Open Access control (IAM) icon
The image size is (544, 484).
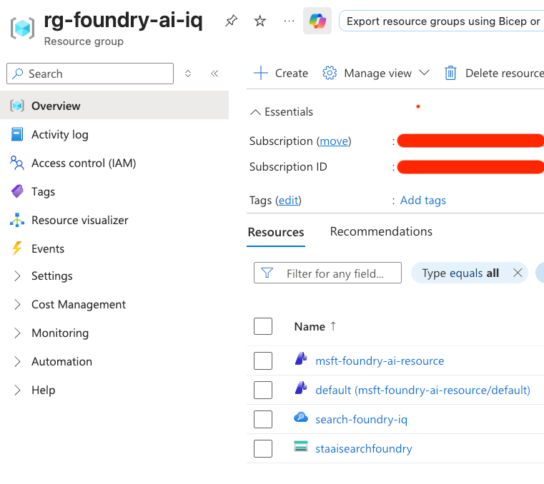(x=17, y=163)
